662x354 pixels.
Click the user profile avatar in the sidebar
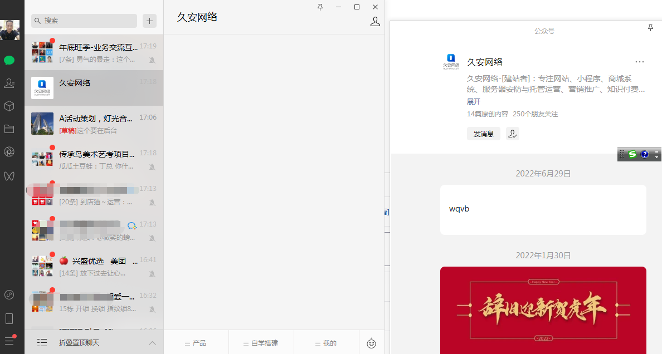click(9, 30)
